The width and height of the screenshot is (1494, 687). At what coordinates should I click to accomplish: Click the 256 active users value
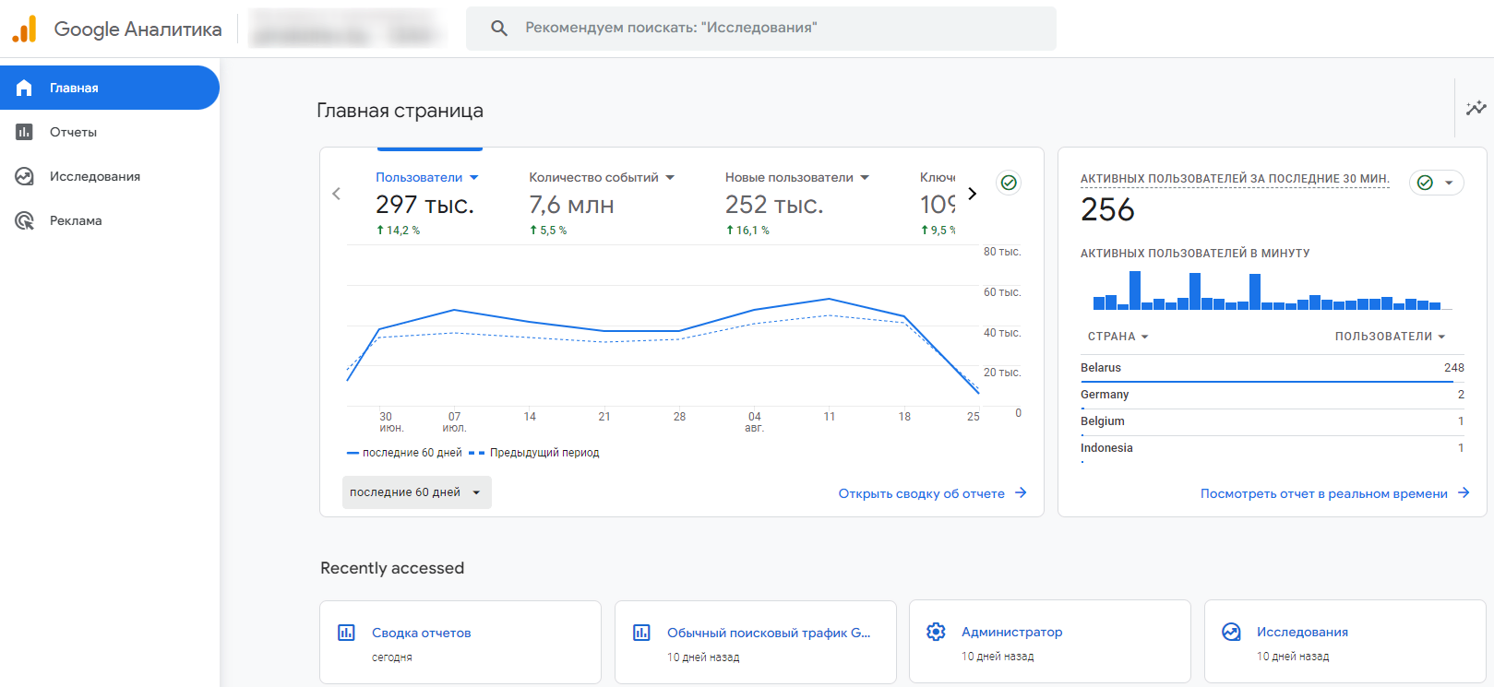point(1107,209)
